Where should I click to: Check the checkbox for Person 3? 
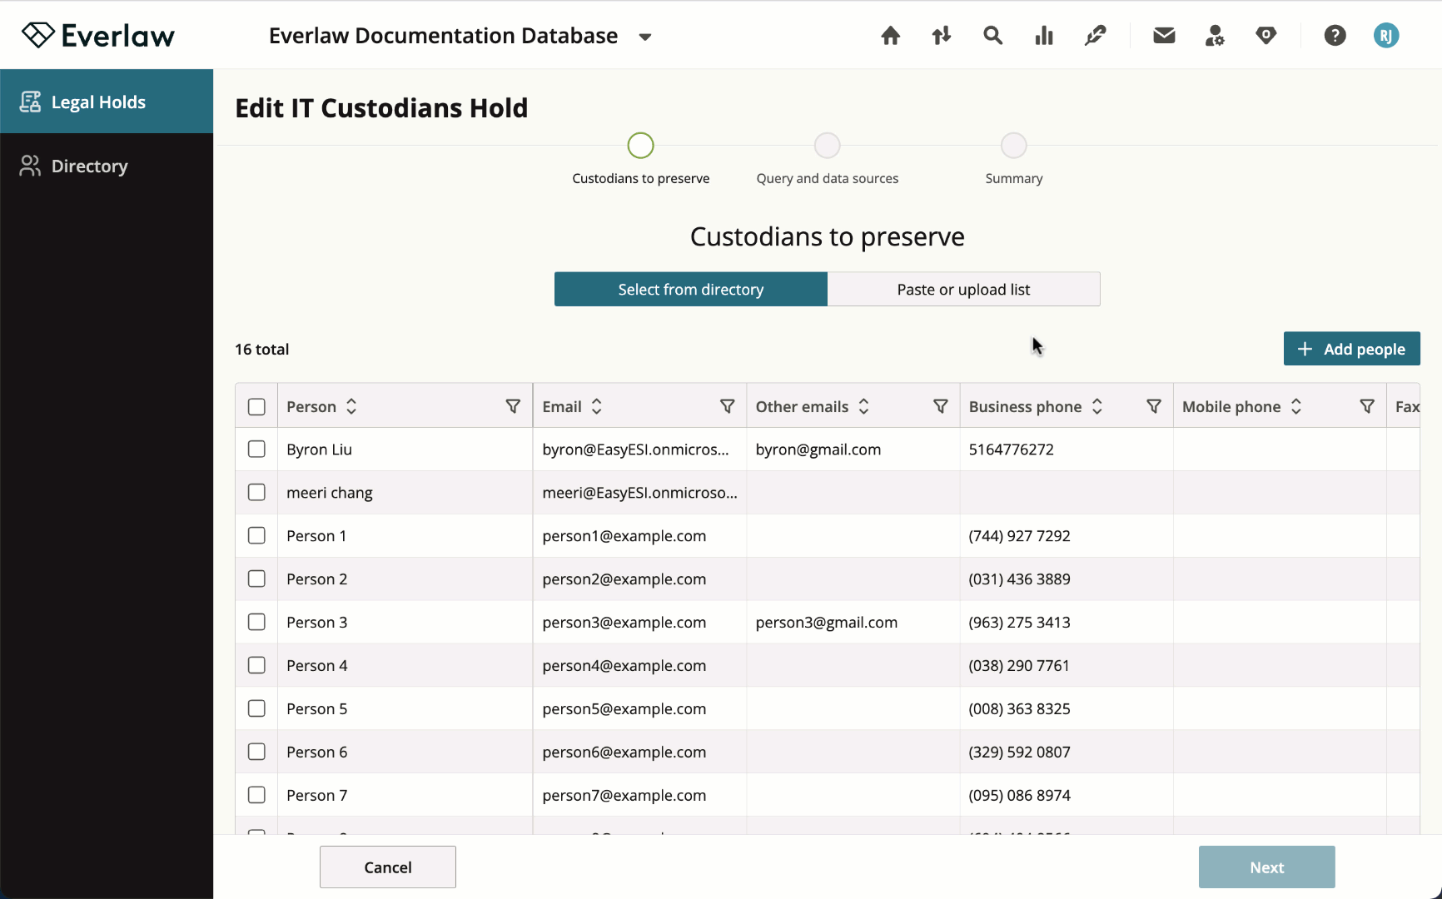pyautogui.click(x=256, y=622)
